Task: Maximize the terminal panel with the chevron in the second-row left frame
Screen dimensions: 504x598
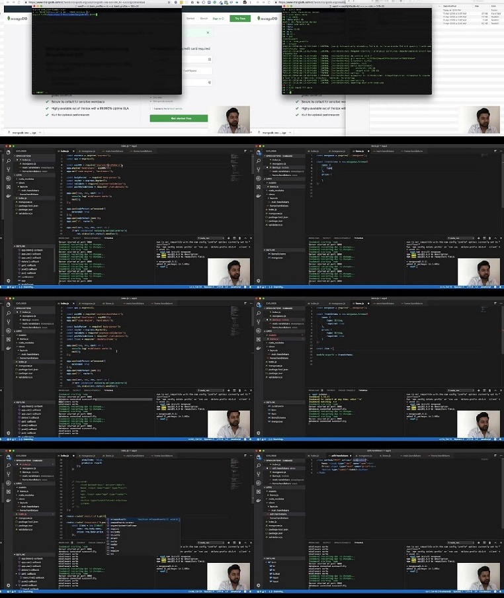Action: coord(245,238)
